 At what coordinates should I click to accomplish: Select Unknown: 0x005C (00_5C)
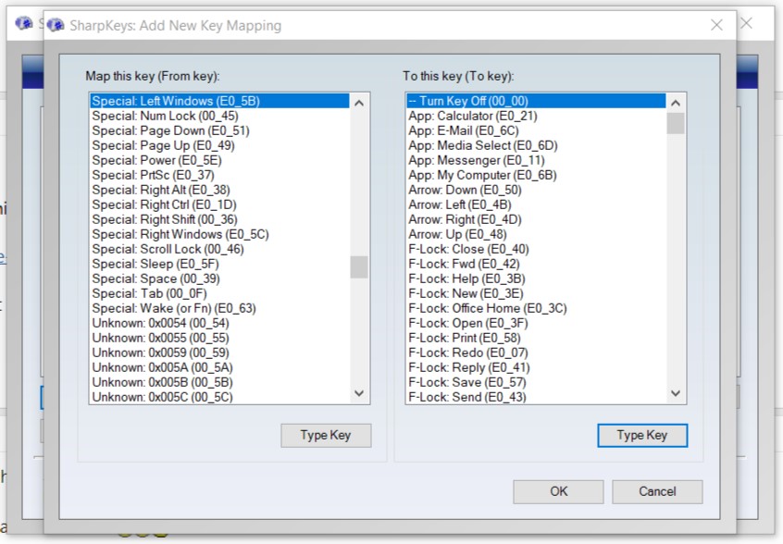(219, 397)
